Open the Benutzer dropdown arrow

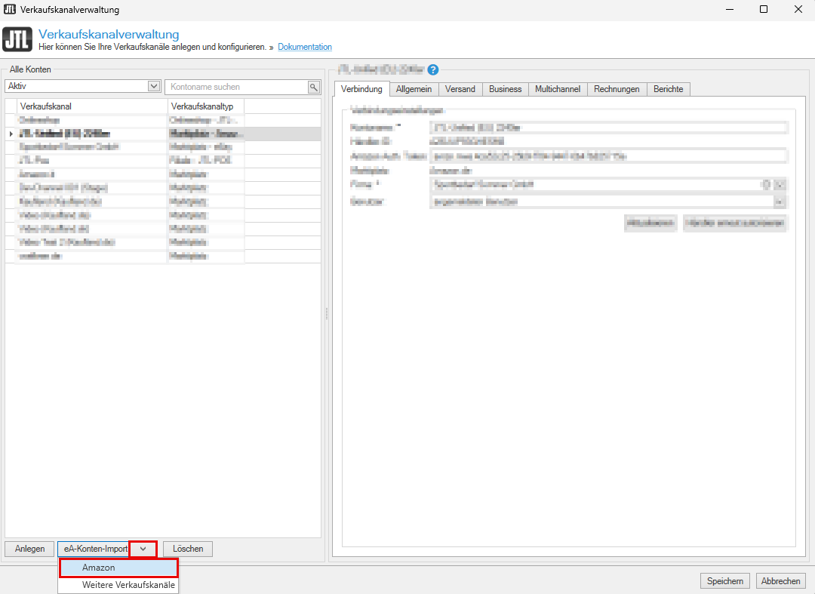tap(780, 202)
